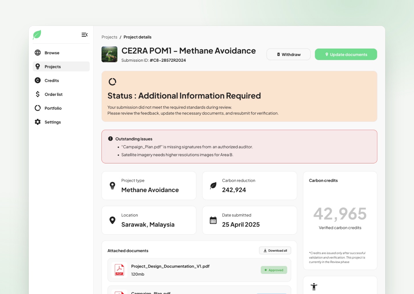414x294 pixels.
Task: Click Download all attached documents
Action: pos(275,250)
